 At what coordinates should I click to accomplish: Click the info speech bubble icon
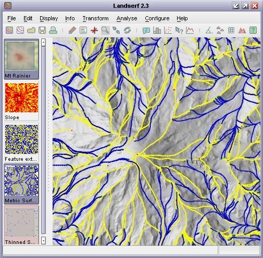point(146,31)
